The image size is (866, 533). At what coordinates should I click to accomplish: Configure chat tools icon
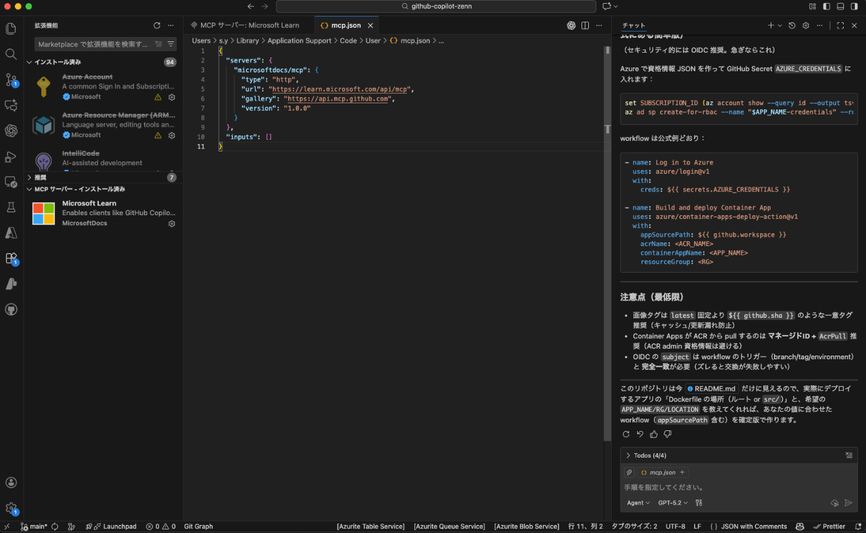click(x=699, y=503)
